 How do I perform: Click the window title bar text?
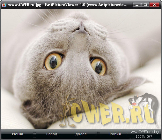click(68, 5)
